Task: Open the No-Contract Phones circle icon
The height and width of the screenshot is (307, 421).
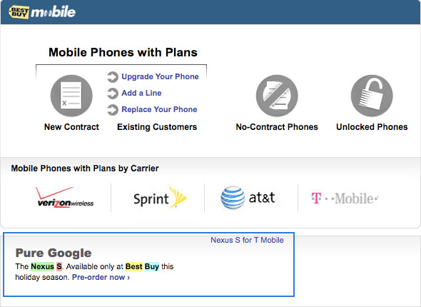Action: coord(277,96)
